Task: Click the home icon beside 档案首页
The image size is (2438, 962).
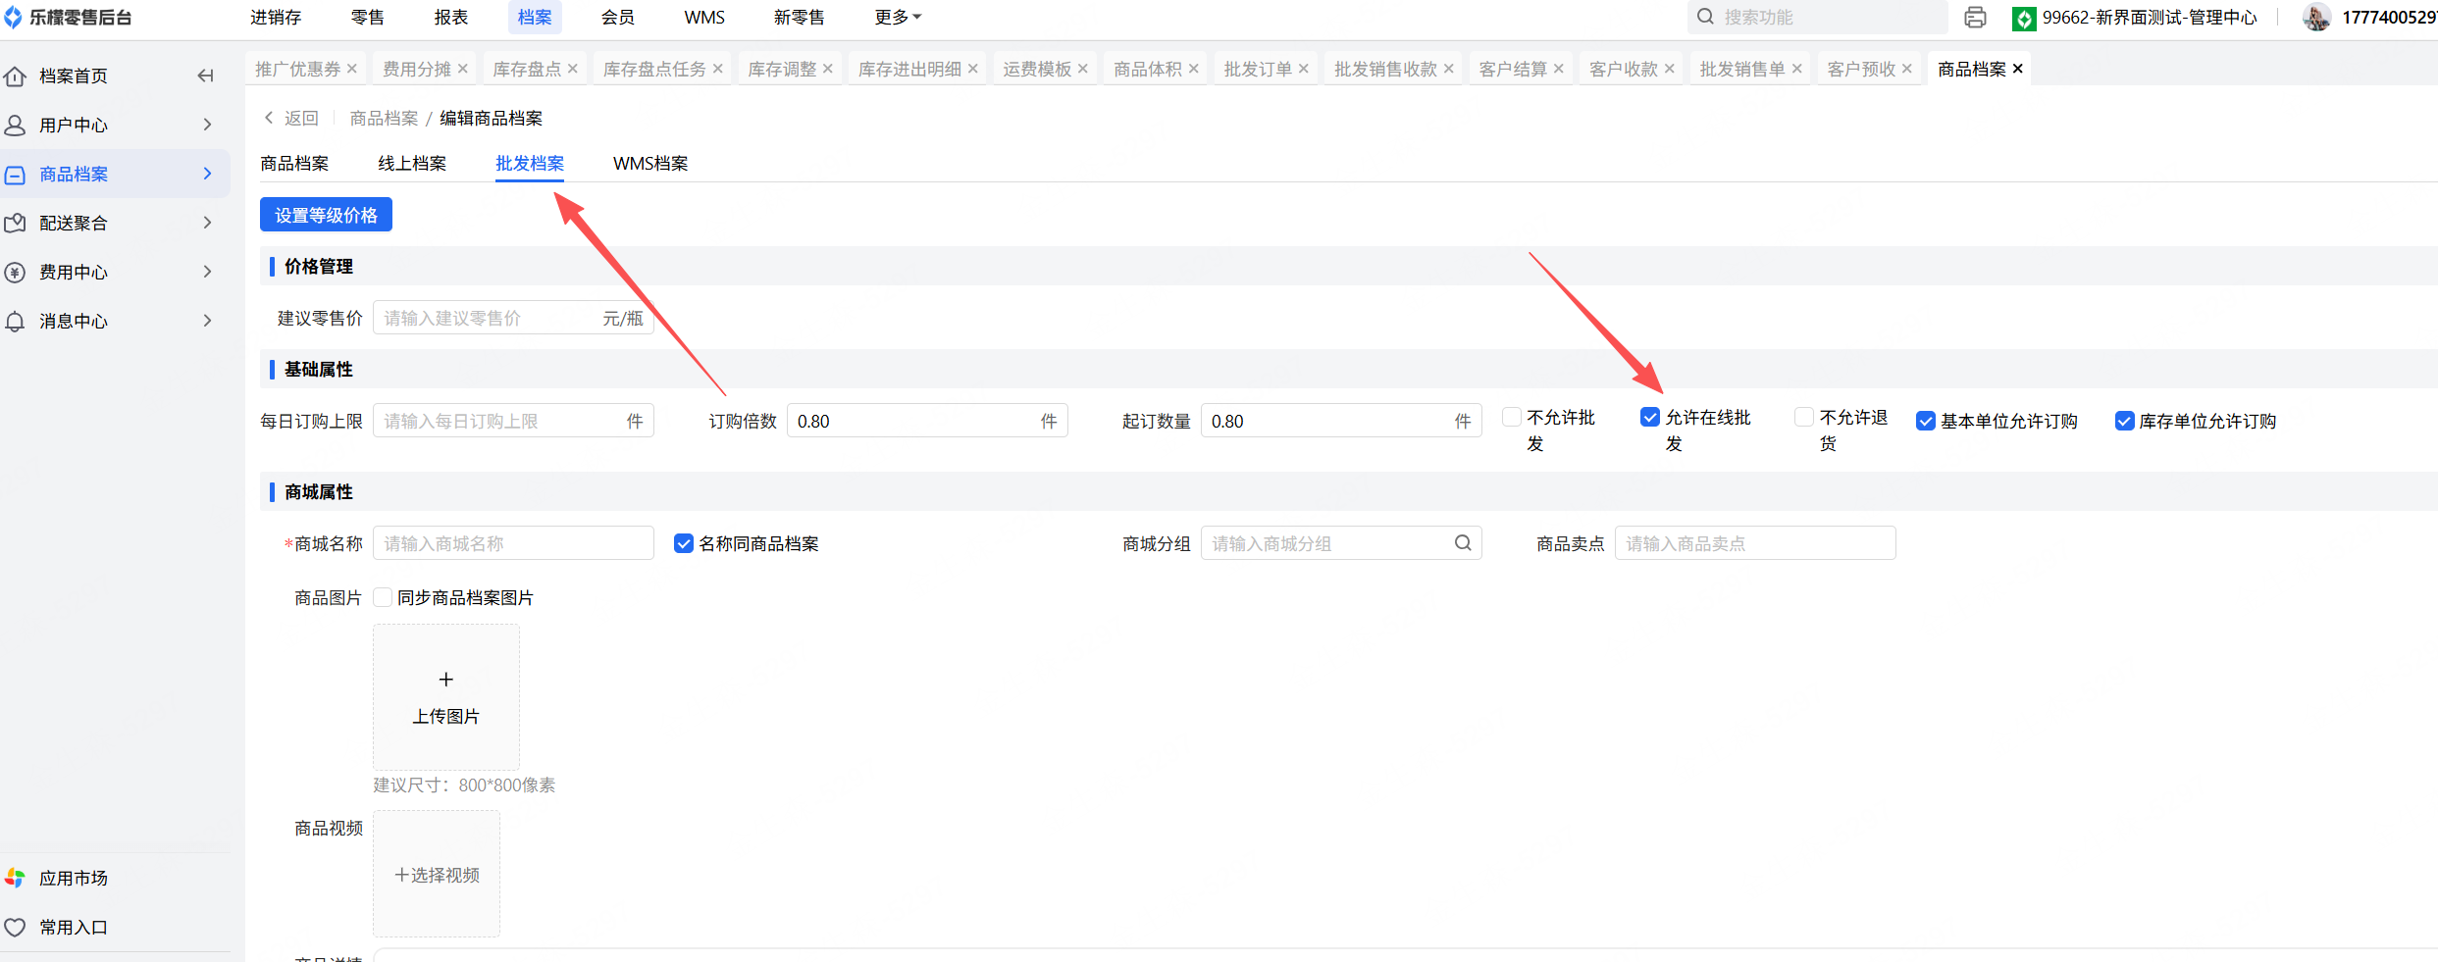Action: pos(15,76)
